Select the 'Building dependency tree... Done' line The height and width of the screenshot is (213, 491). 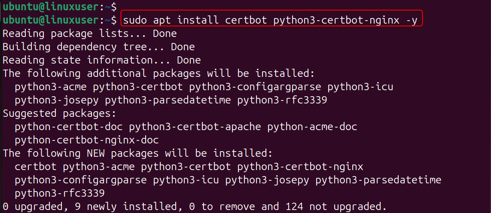click(x=98, y=47)
